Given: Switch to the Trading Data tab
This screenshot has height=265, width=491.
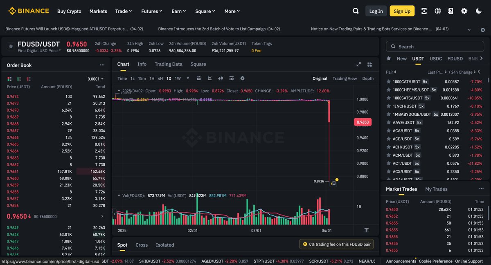Looking at the screenshot, I should [x=169, y=64].
